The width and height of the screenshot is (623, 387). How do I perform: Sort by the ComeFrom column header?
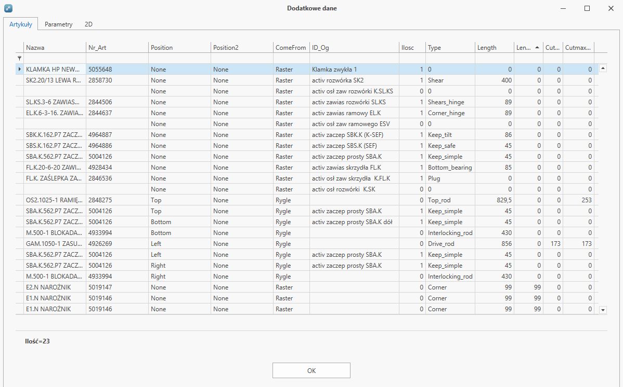point(291,48)
